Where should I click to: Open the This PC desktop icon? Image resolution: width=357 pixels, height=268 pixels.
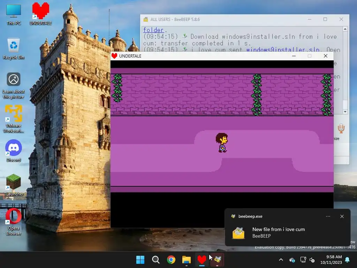point(14,14)
